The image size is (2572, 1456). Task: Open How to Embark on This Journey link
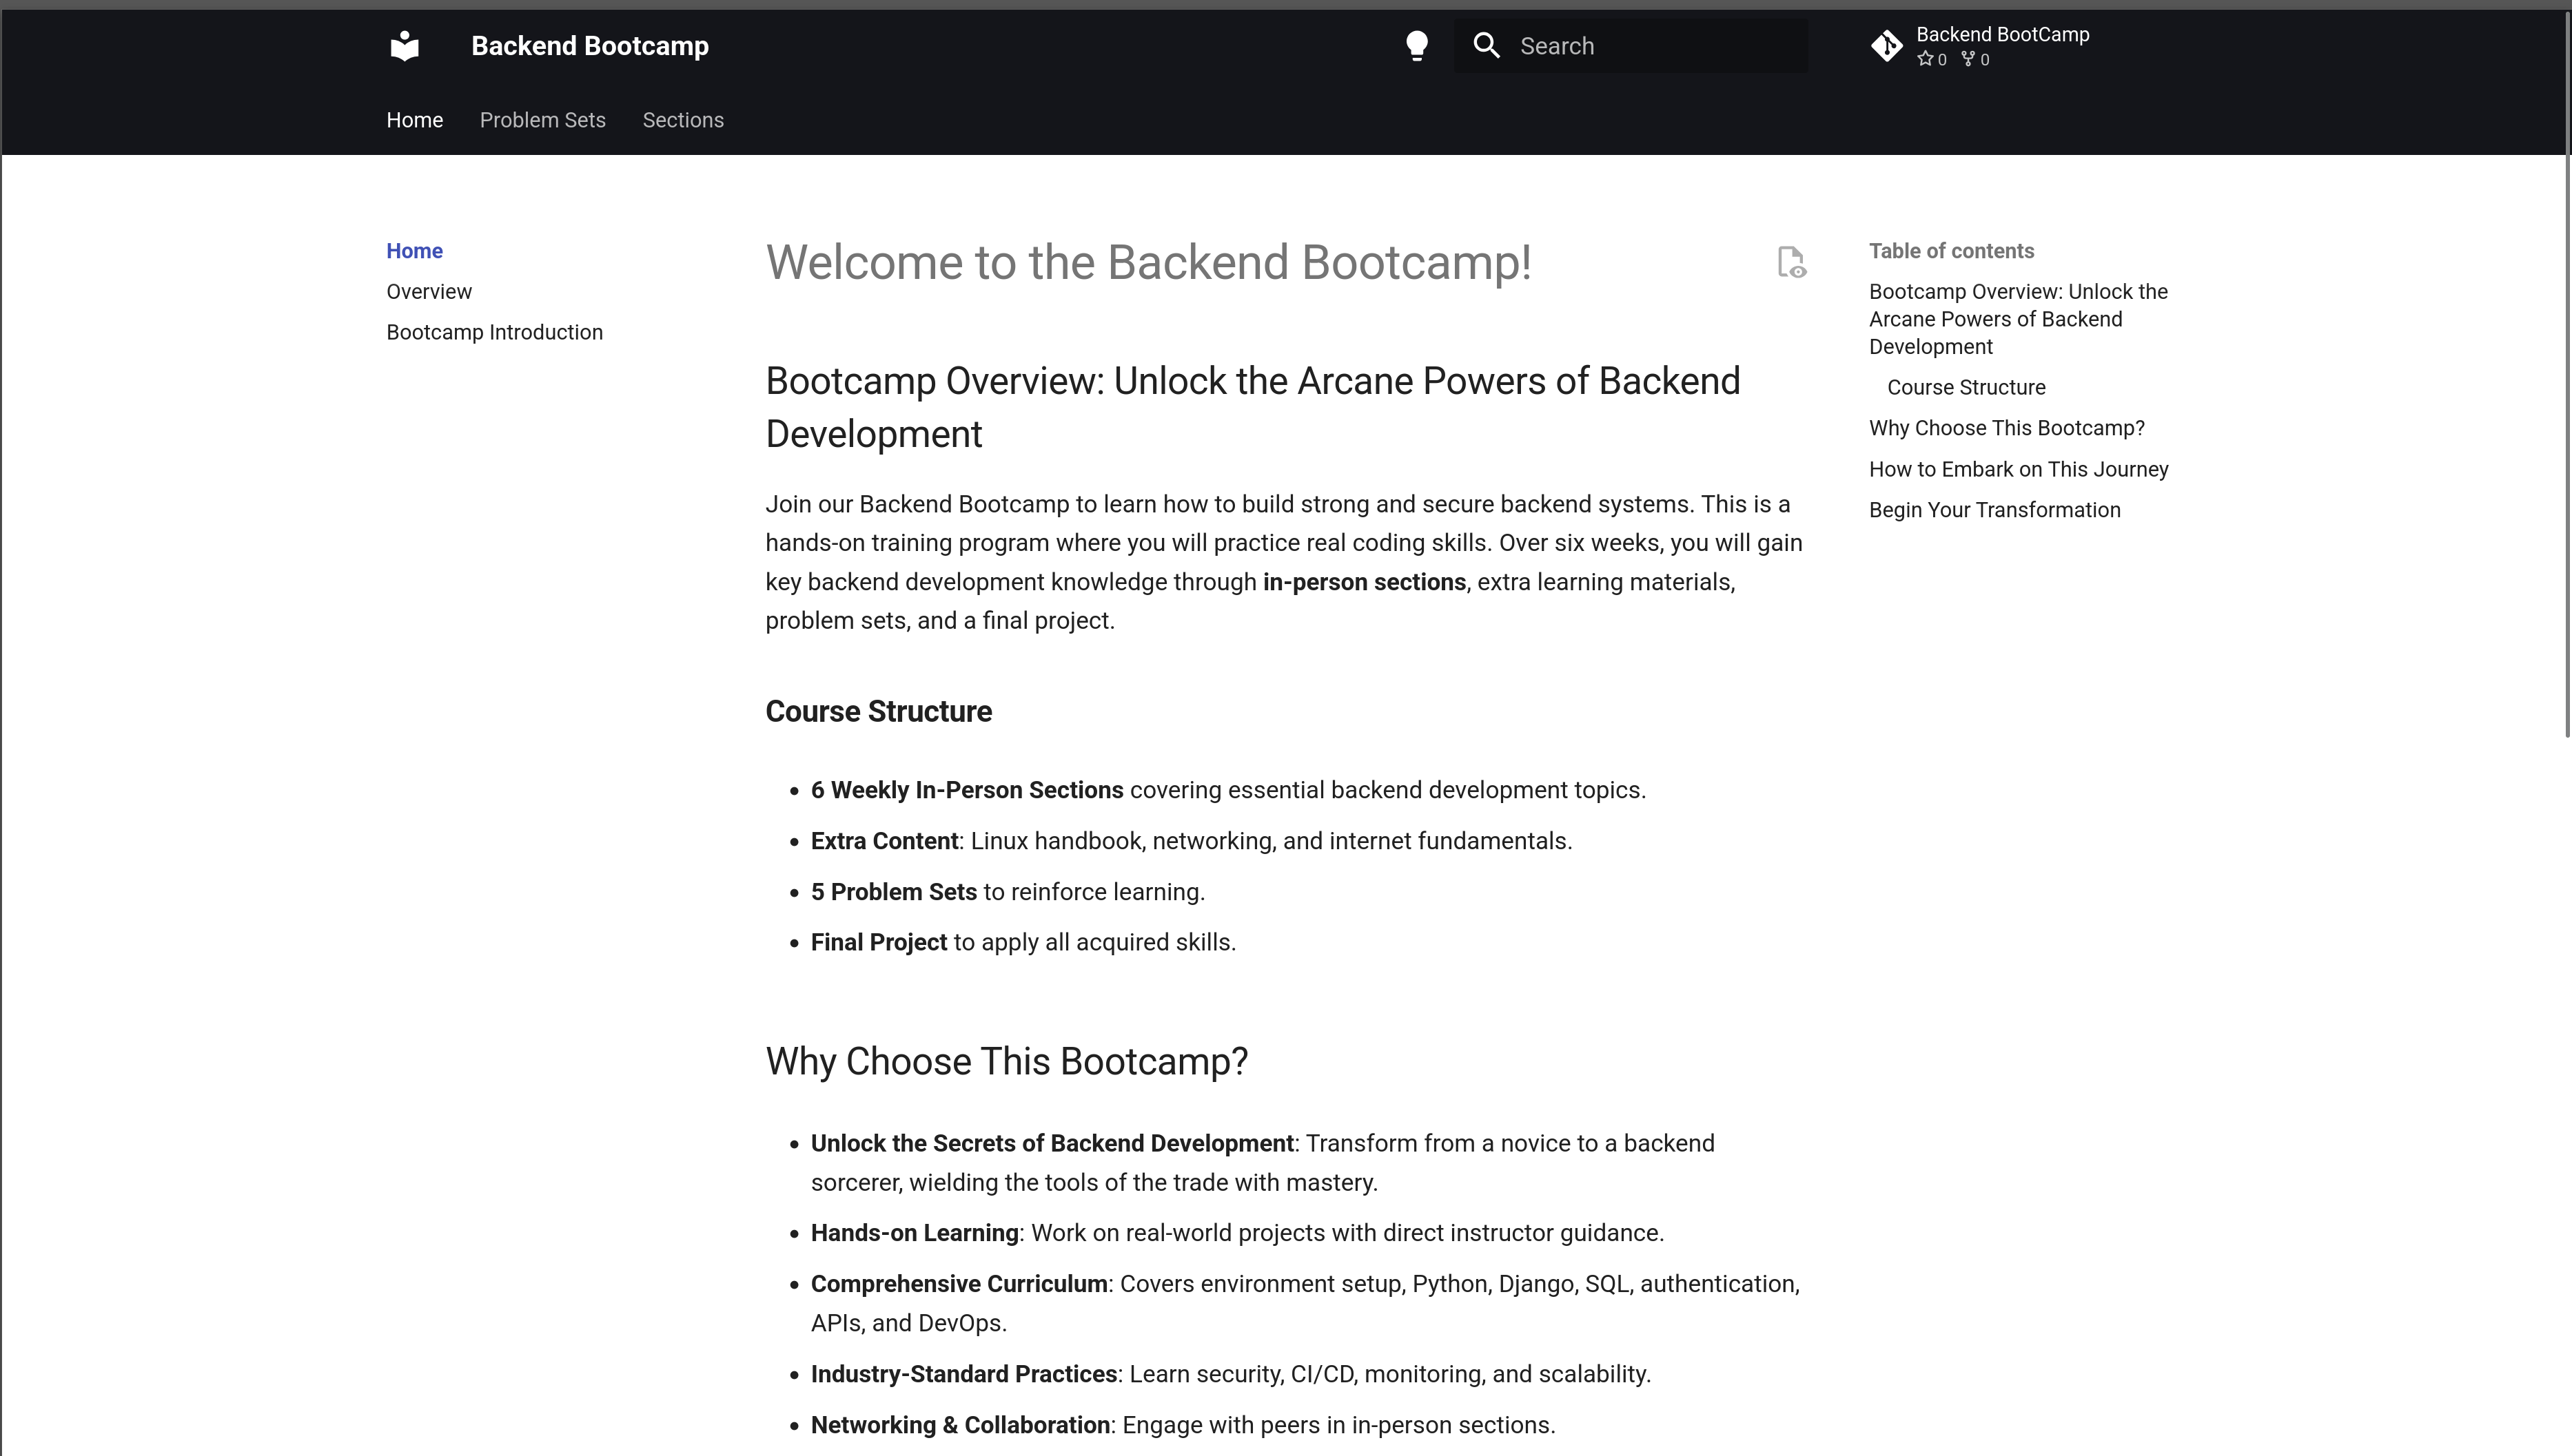coord(2018,468)
